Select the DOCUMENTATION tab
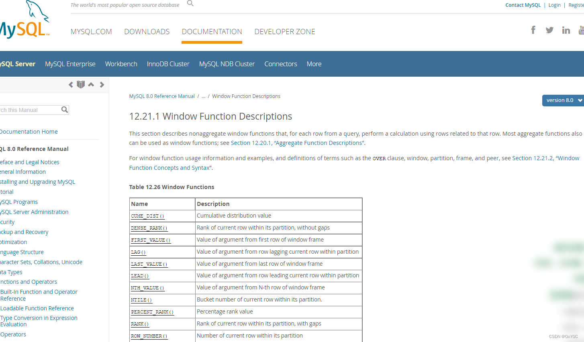 pyautogui.click(x=212, y=32)
